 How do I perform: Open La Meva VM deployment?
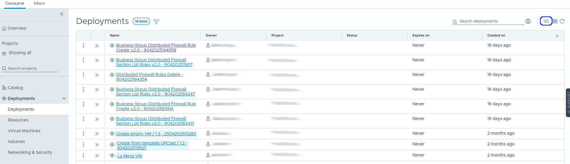coord(130,156)
